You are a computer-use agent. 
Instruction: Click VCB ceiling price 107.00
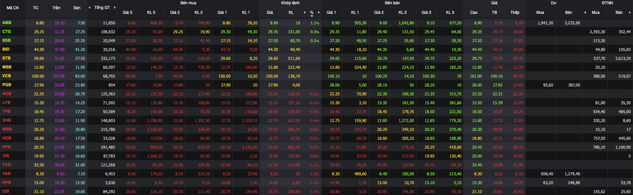coord(59,76)
